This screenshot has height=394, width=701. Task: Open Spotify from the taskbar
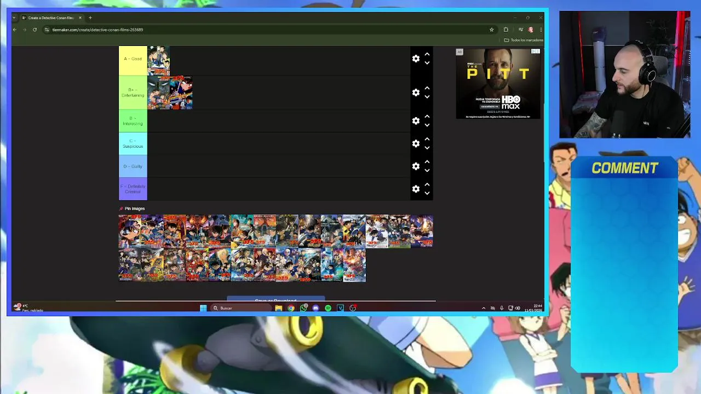[x=328, y=308]
